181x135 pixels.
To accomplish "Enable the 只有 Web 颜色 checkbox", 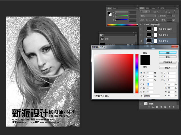I will (95, 96).
